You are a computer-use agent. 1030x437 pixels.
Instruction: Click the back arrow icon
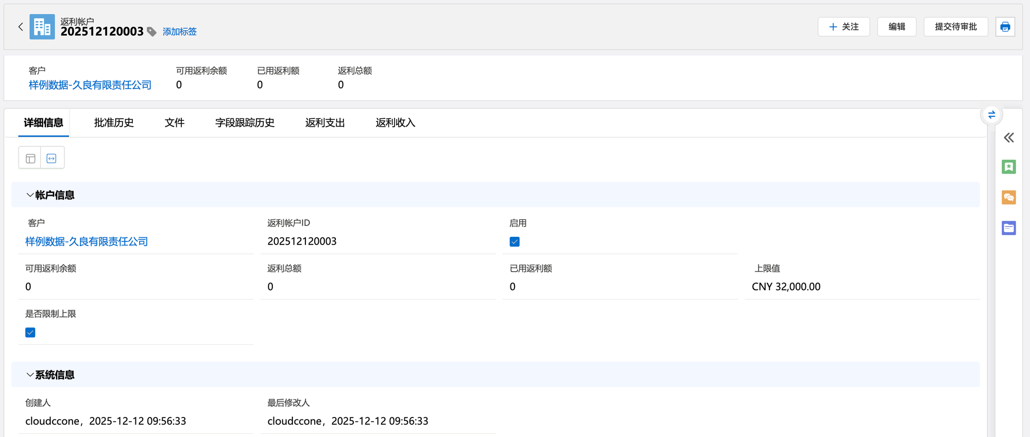click(21, 27)
